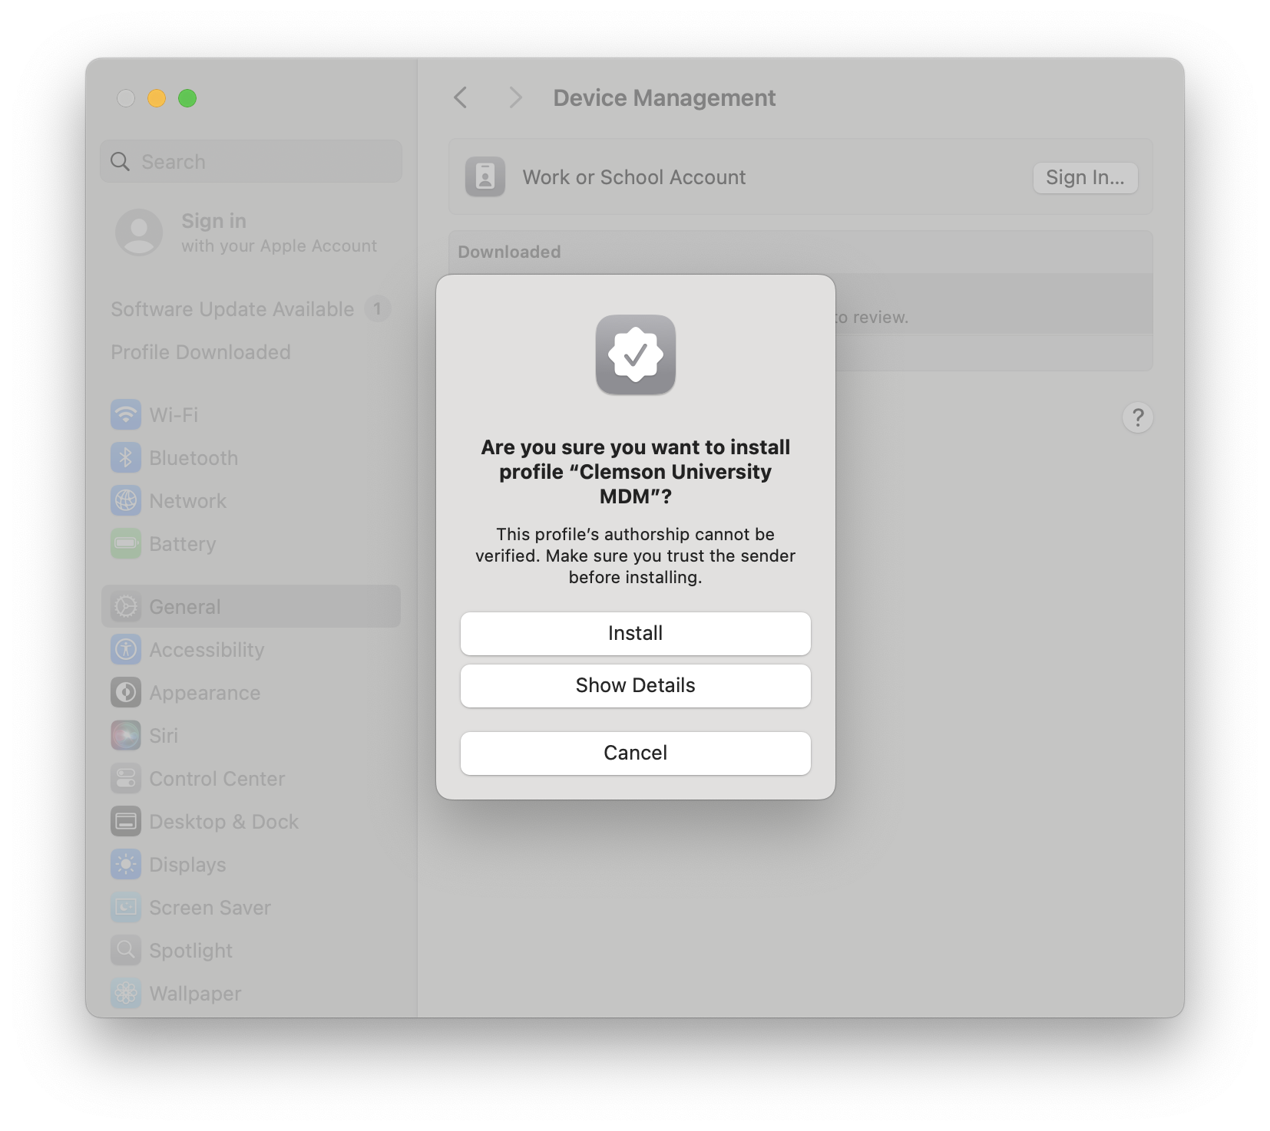Open Wallpaper settings

coord(251,994)
